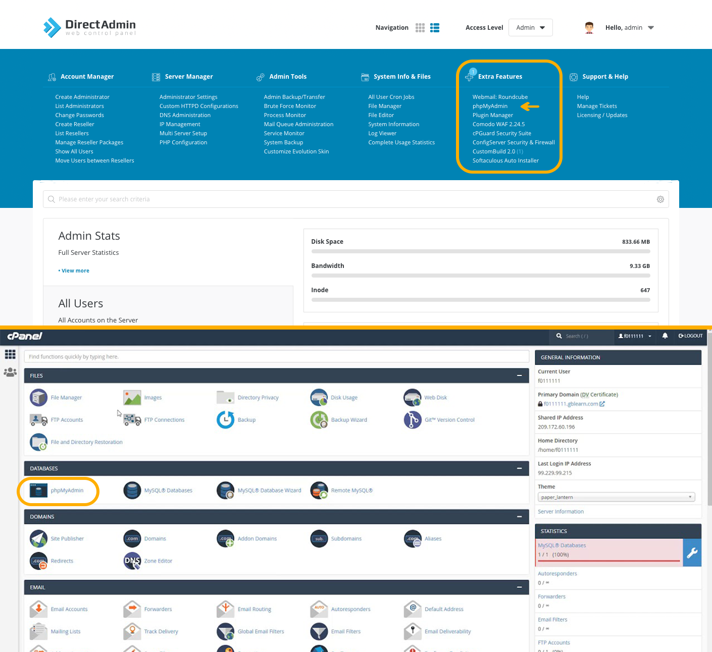Open Server Information link in cPanel

click(561, 512)
